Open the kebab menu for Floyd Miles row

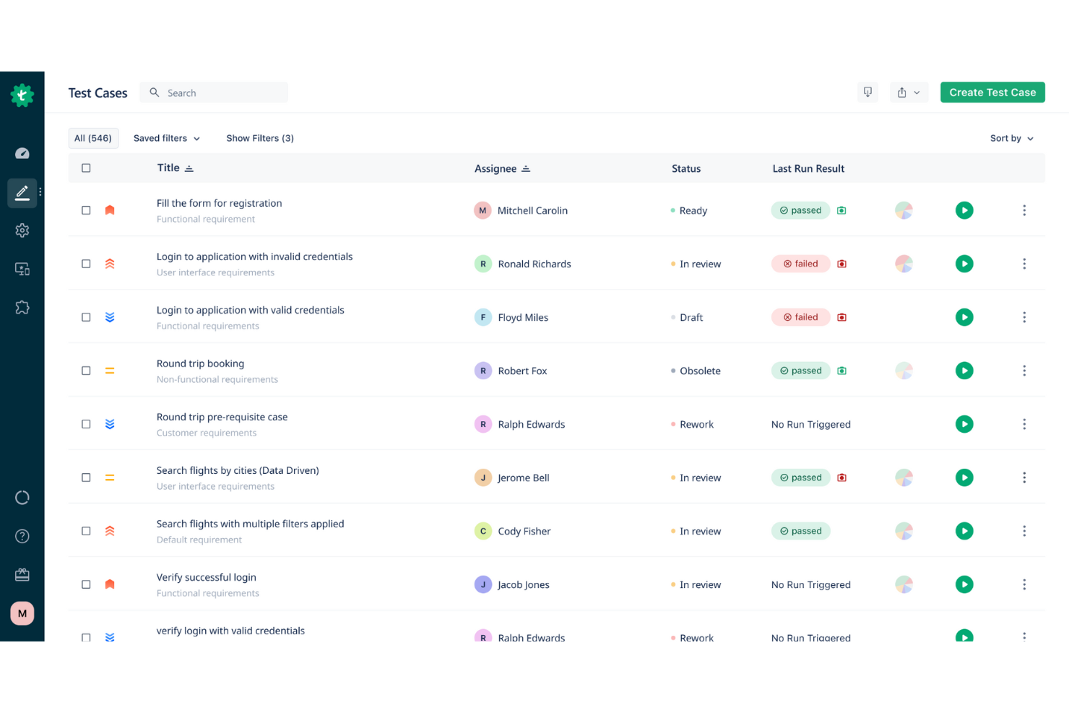(1024, 317)
